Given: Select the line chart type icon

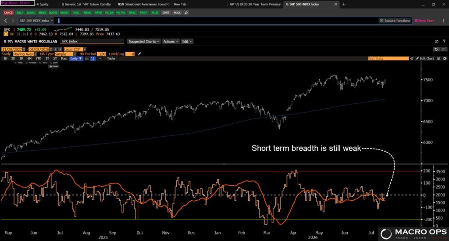Looking at the screenshot, I should pos(87,58).
